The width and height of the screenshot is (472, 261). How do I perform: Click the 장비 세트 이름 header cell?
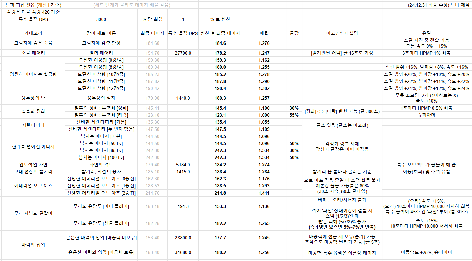coord(101,33)
